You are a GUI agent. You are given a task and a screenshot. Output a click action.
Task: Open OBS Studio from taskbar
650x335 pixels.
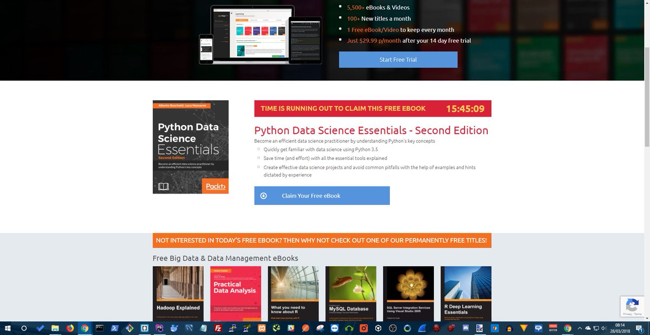tap(393, 328)
